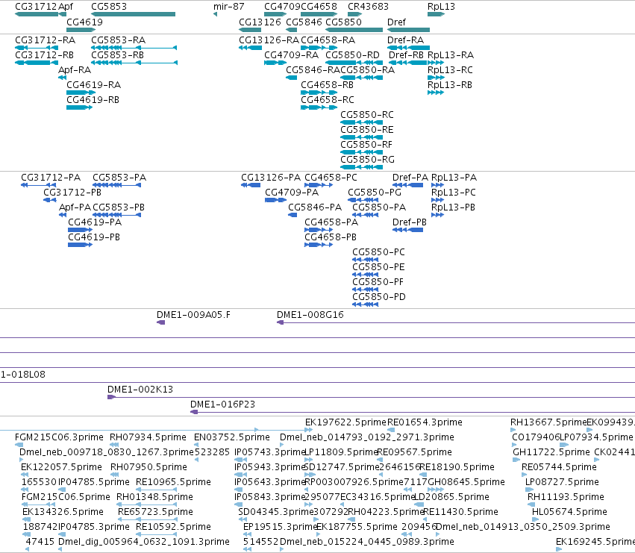635x553 pixels.
Task: Click the CG5853 gene bar
Action: [134, 15]
